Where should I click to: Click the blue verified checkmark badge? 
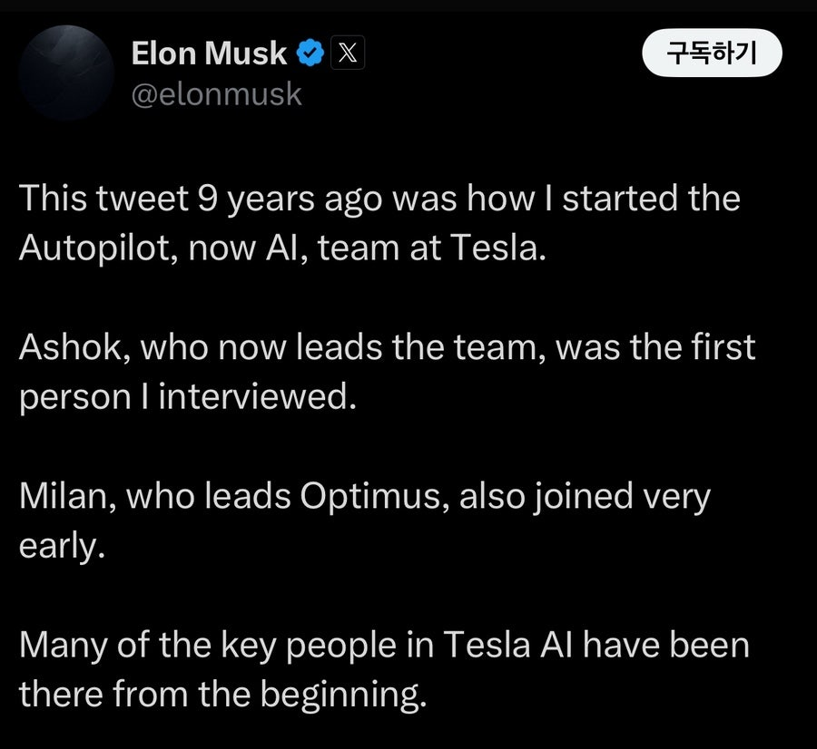coord(310,53)
